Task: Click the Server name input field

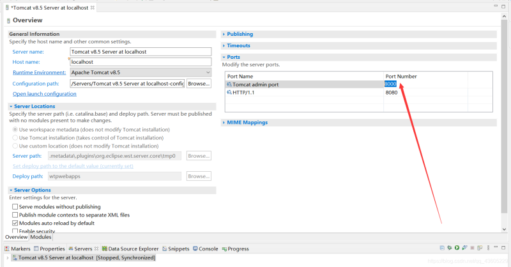Action: coord(141,52)
